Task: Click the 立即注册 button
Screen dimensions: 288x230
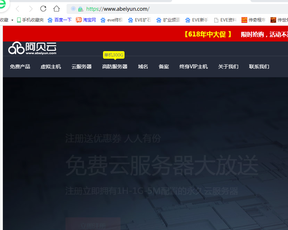Action: (x=93, y=224)
